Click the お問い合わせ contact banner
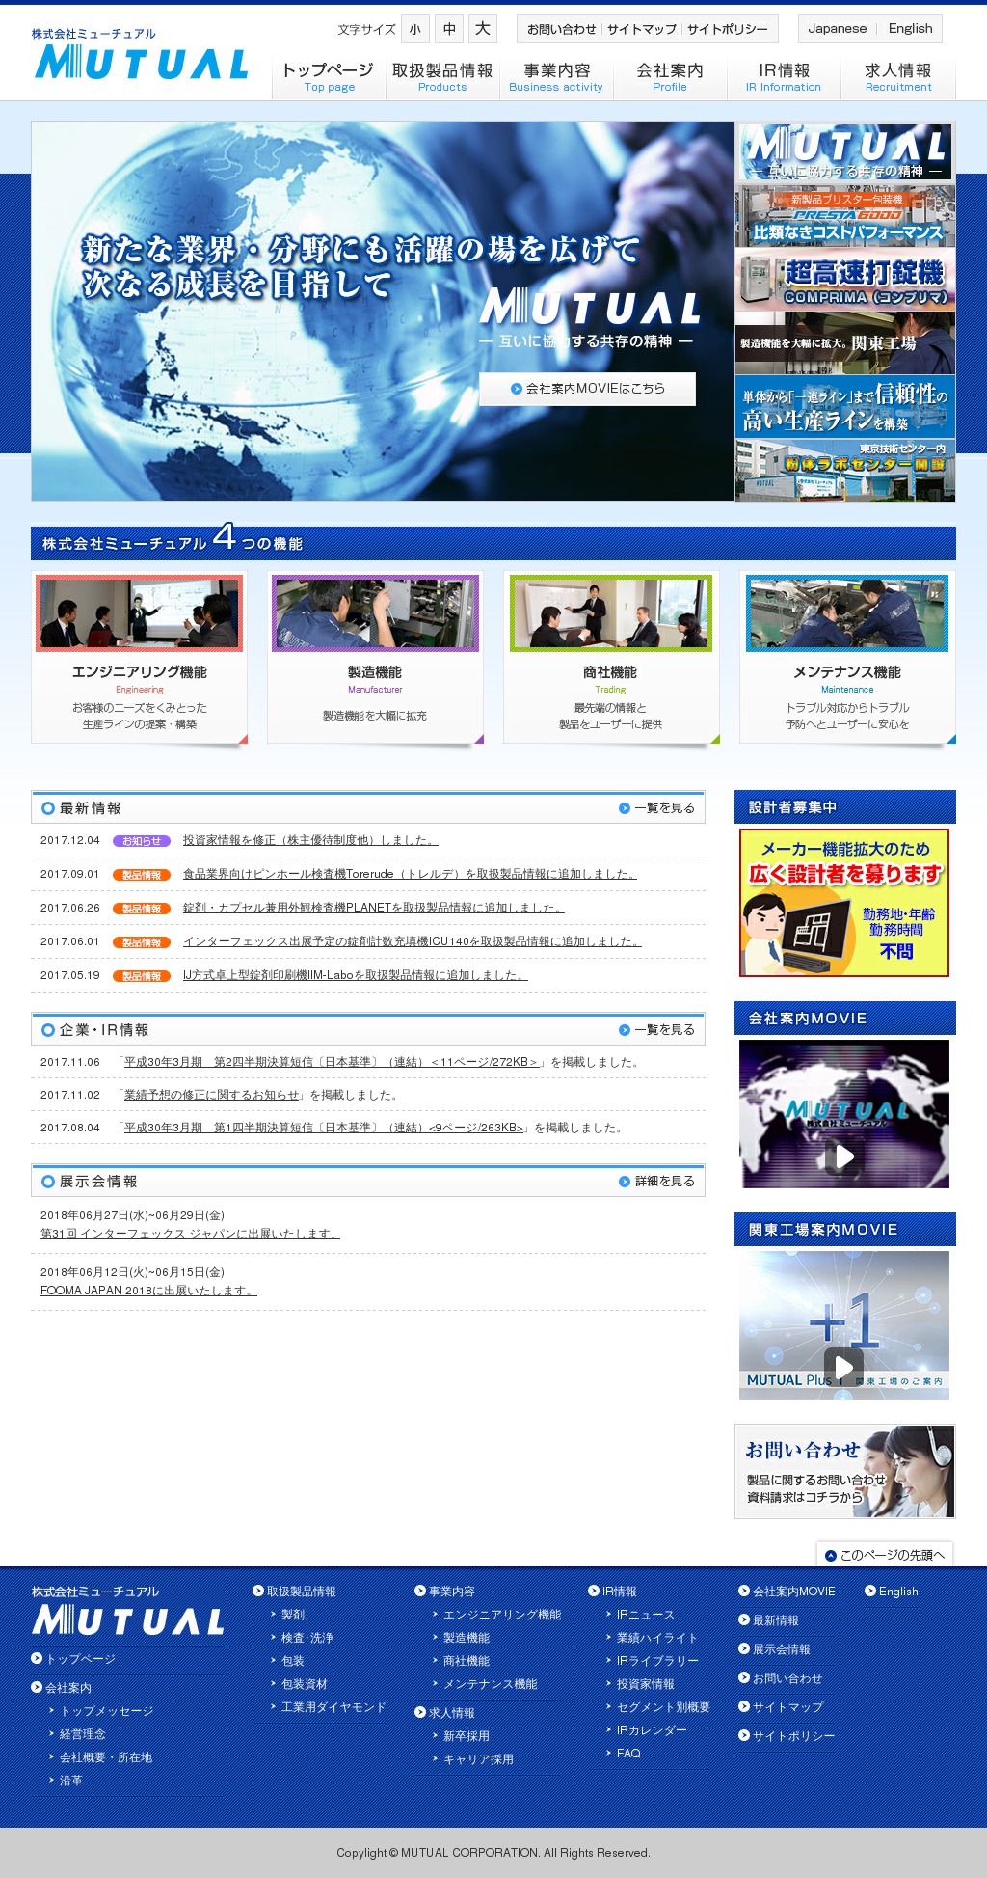This screenshot has width=987, height=1878. pos(844,1472)
